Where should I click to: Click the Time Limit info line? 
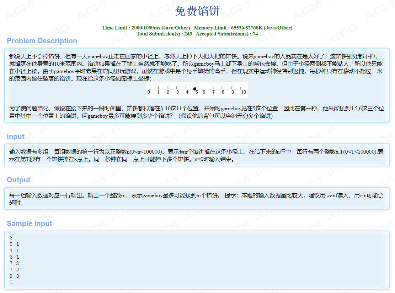pos(146,28)
